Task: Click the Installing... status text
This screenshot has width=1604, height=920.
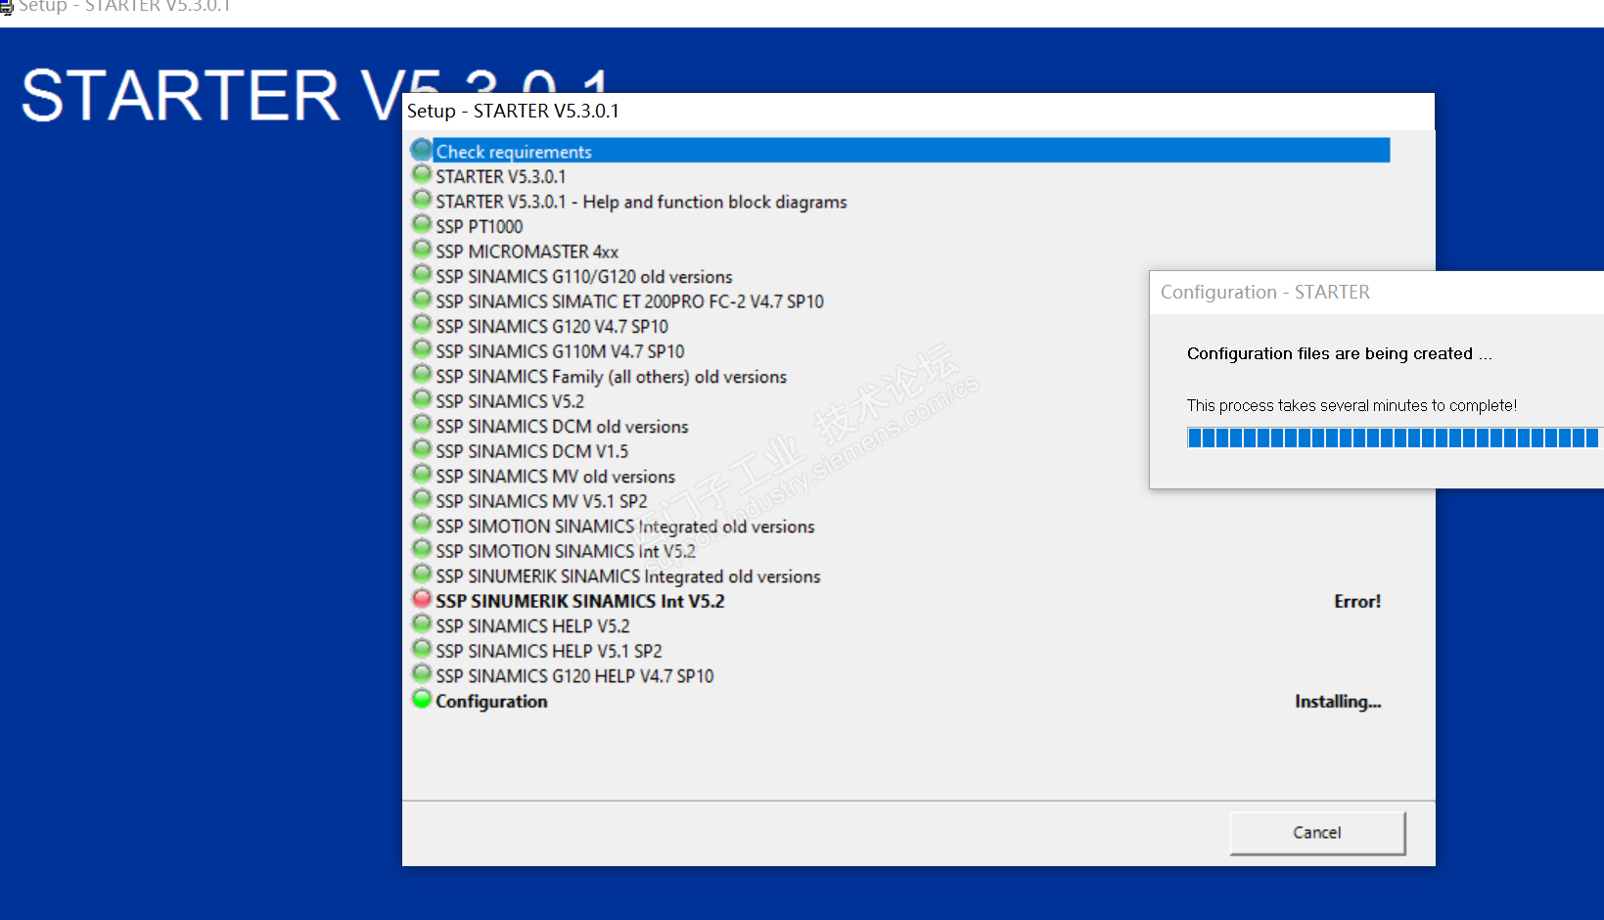Action: (1338, 702)
